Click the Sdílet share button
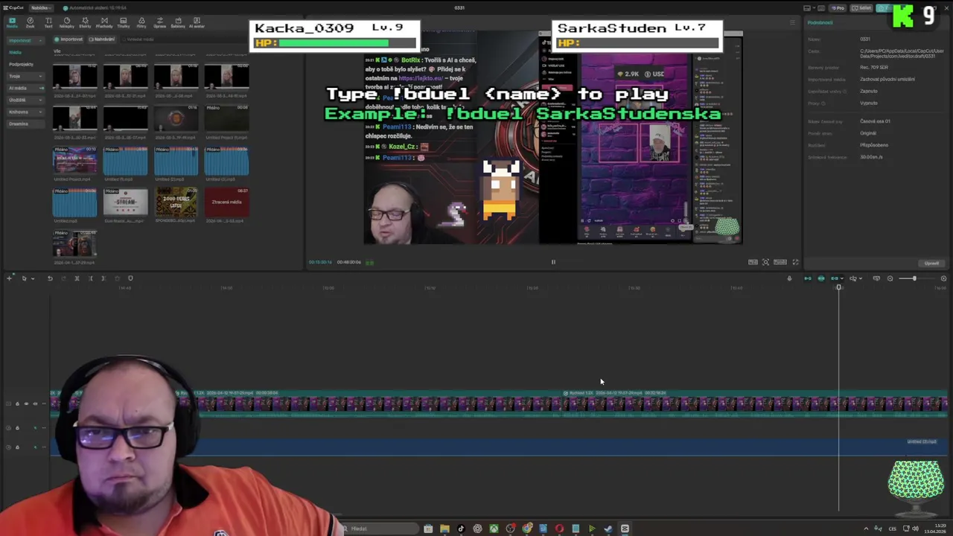The image size is (953, 536). [861, 8]
